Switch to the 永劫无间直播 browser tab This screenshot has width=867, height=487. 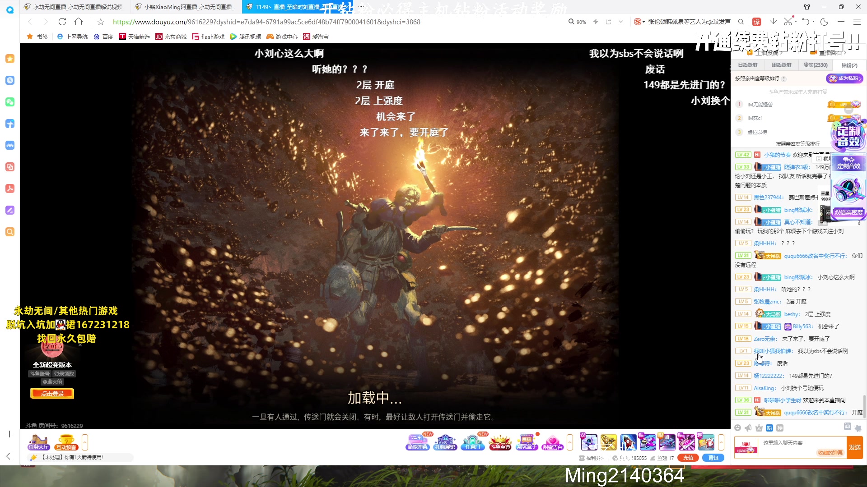click(x=76, y=7)
